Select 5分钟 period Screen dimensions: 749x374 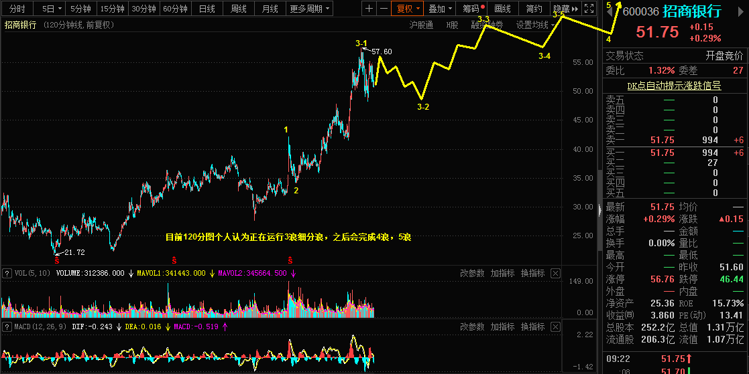pos(80,9)
